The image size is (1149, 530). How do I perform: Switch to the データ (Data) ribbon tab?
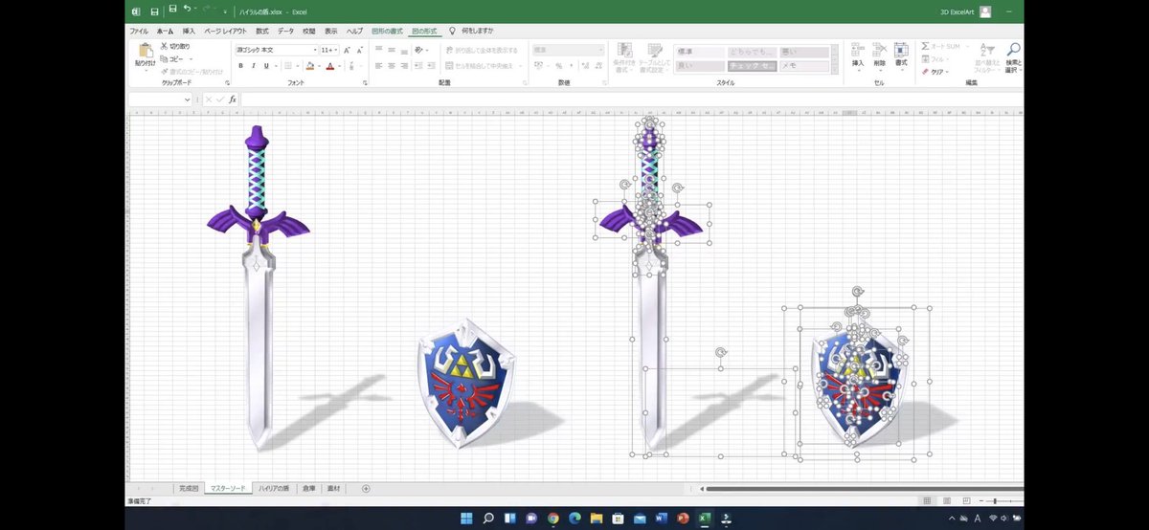[x=285, y=31]
